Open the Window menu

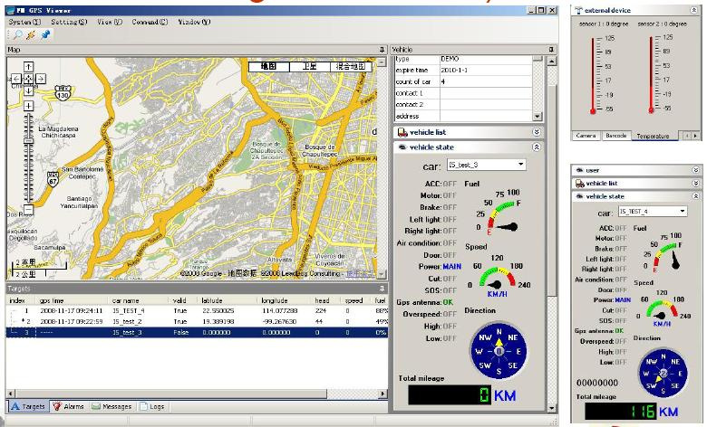click(194, 22)
